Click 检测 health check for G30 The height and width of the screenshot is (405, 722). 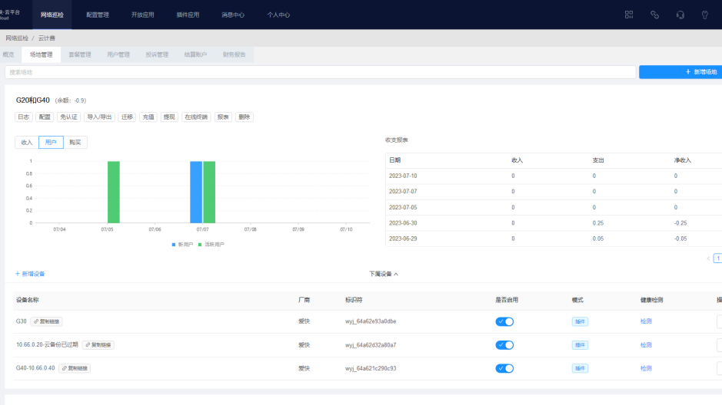646,321
